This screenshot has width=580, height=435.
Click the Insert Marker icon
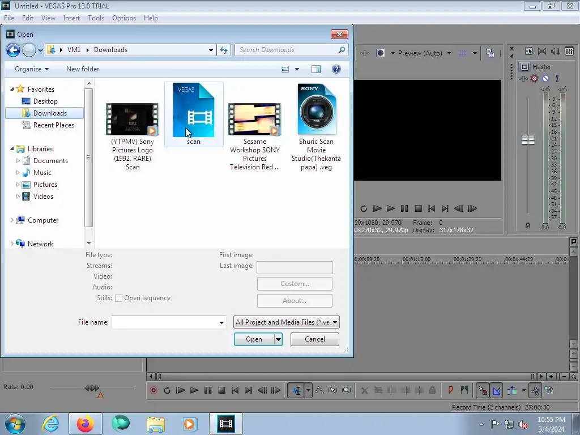click(x=450, y=390)
